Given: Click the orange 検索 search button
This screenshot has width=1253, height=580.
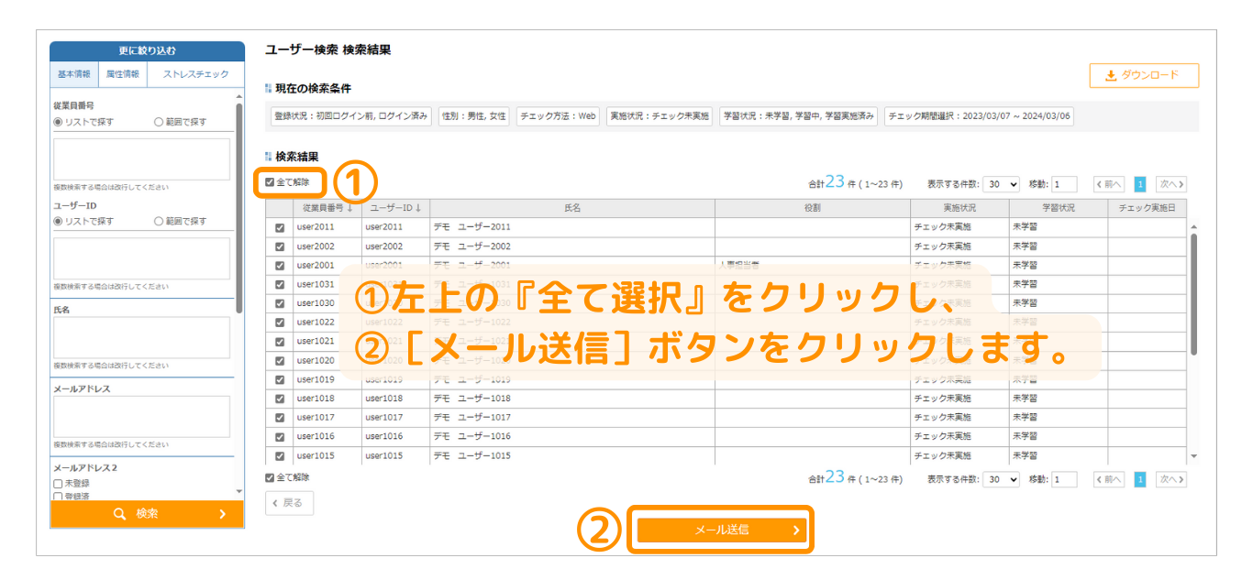Looking at the screenshot, I should (147, 514).
